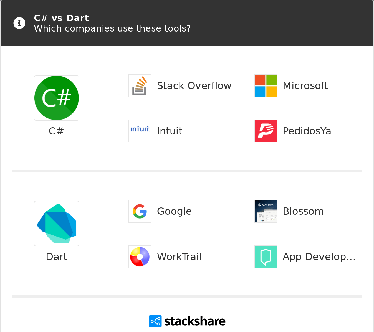
Task: Click the truncated App Develop… label
Action: [319, 256]
